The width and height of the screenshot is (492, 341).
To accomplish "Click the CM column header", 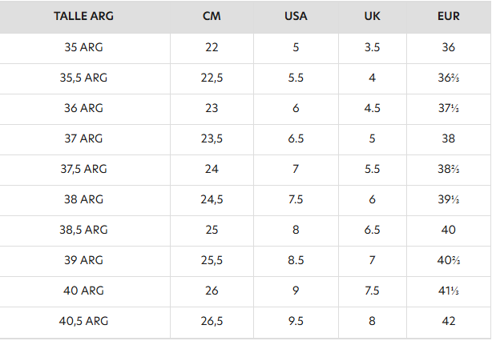I will tap(212, 16).
